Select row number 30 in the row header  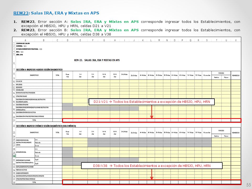point(14,156)
